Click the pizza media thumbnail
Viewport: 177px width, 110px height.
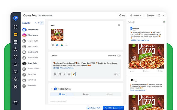[x=57, y=35]
